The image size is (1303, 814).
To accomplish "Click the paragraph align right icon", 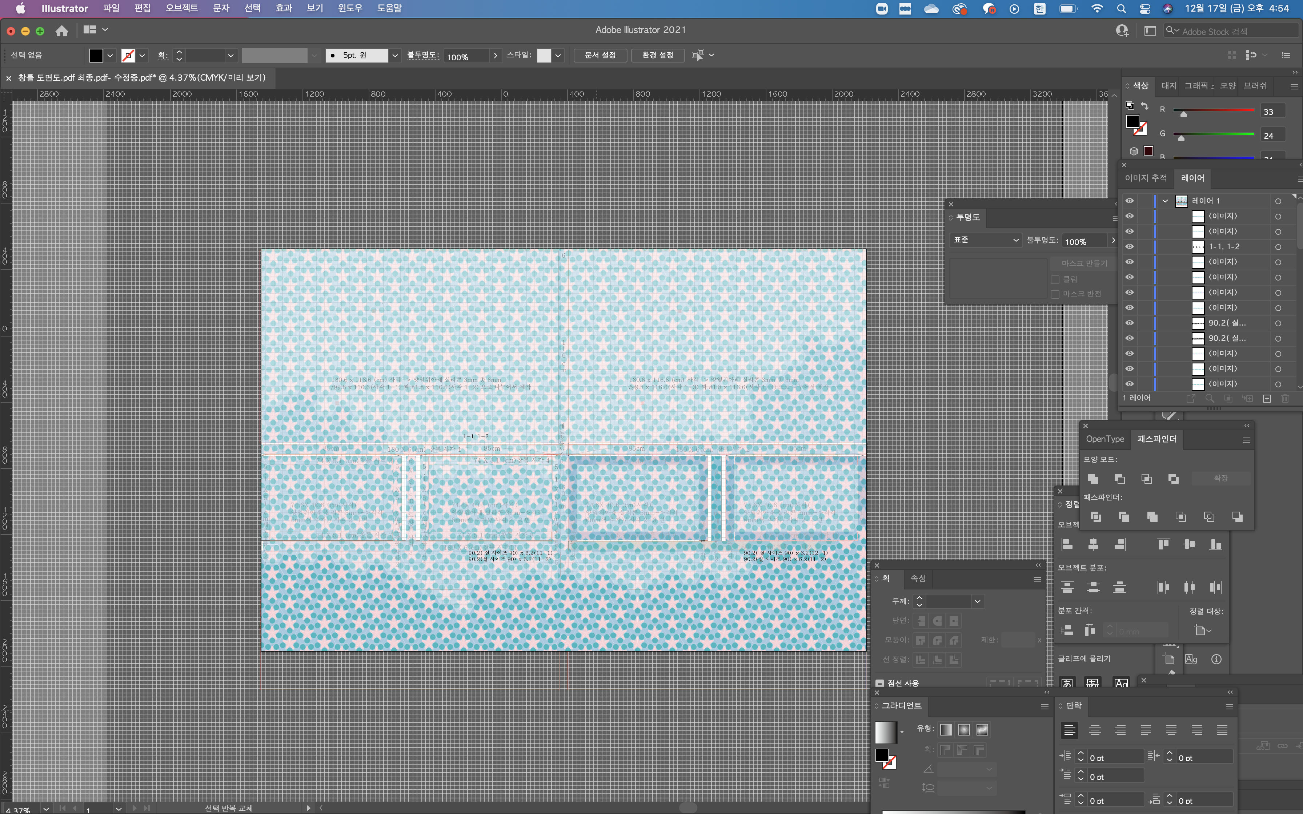I will click(1120, 730).
